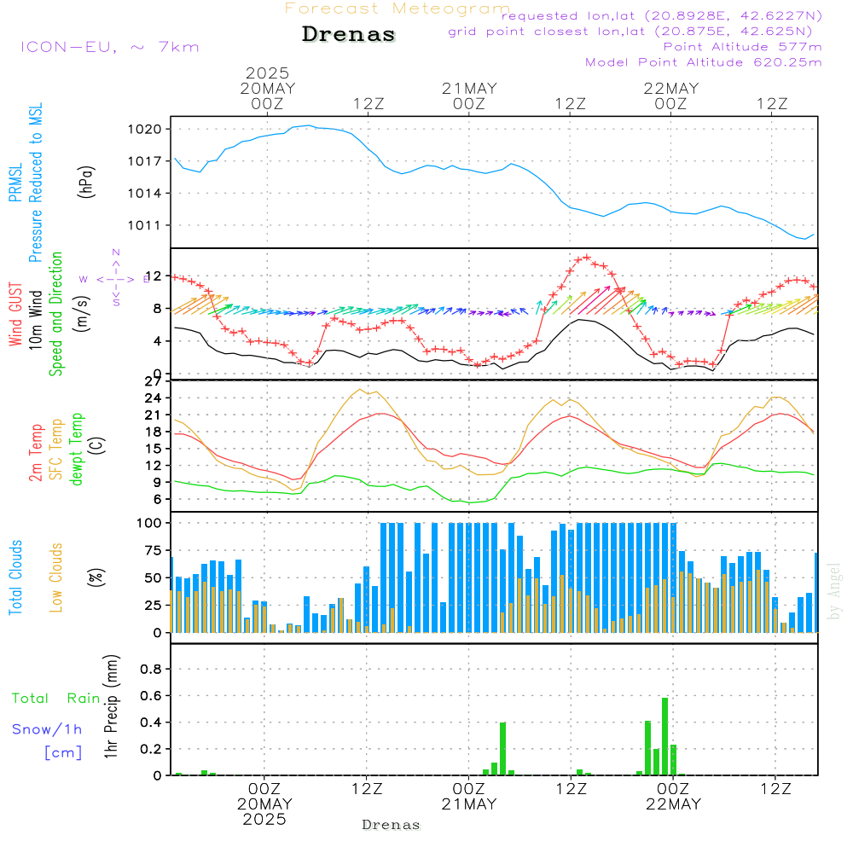Click the top '2025 20MAY 00Z' time label
853x853 pixels.
click(268, 88)
